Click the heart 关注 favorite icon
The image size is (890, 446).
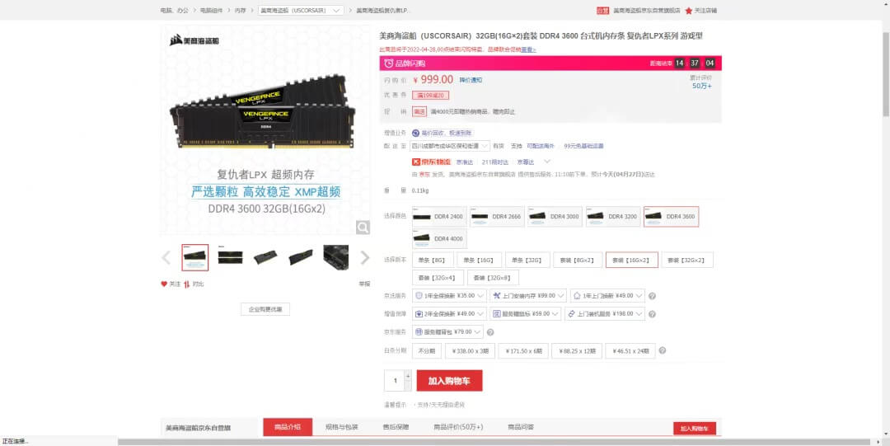coord(164,284)
